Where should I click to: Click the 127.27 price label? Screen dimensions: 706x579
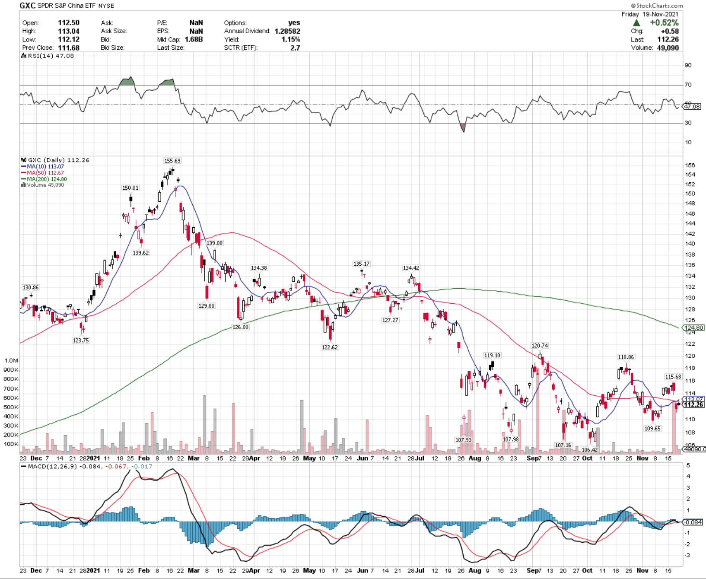tap(390, 320)
